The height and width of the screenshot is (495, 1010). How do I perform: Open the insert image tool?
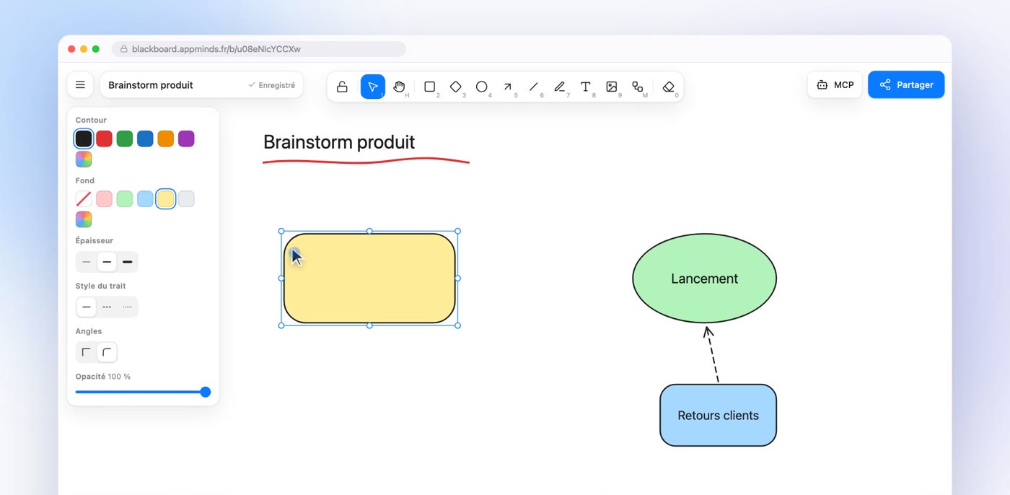(612, 87)
